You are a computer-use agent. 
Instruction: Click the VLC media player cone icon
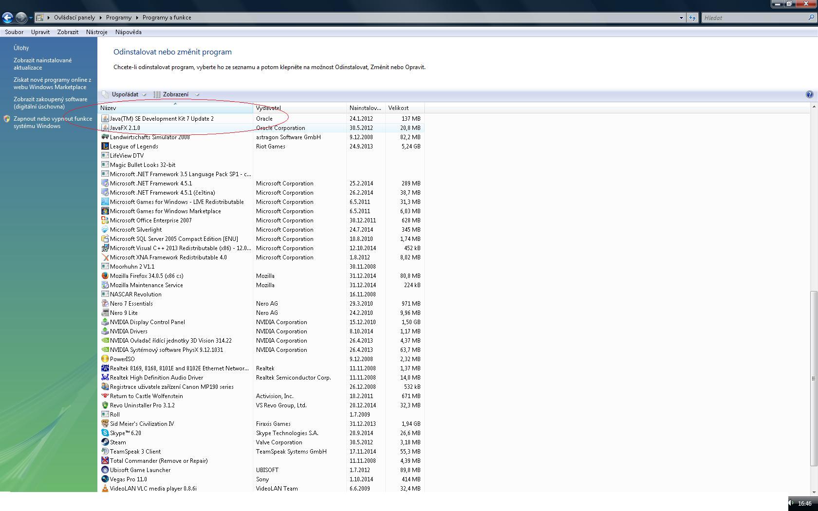click(x=105, y=489)
